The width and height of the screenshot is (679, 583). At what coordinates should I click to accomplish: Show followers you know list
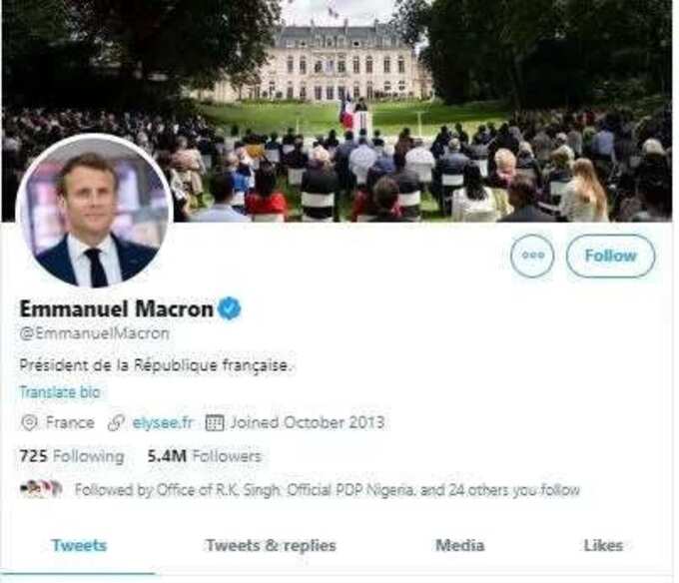(327, 490)
